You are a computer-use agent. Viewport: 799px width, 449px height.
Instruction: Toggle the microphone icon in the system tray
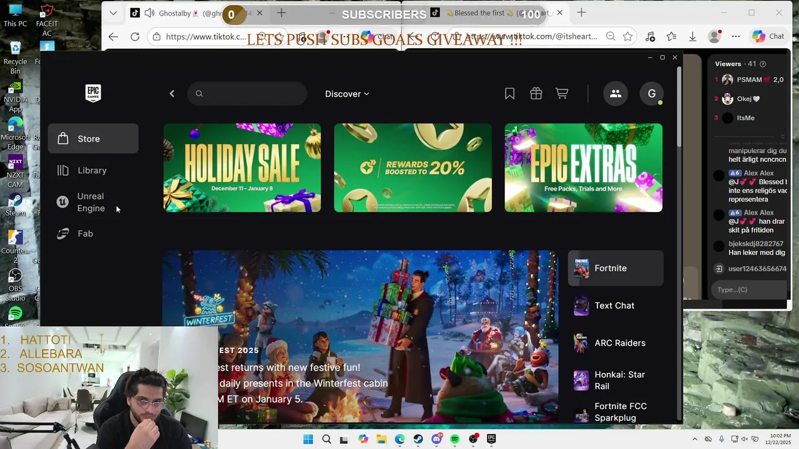point(722,439)
